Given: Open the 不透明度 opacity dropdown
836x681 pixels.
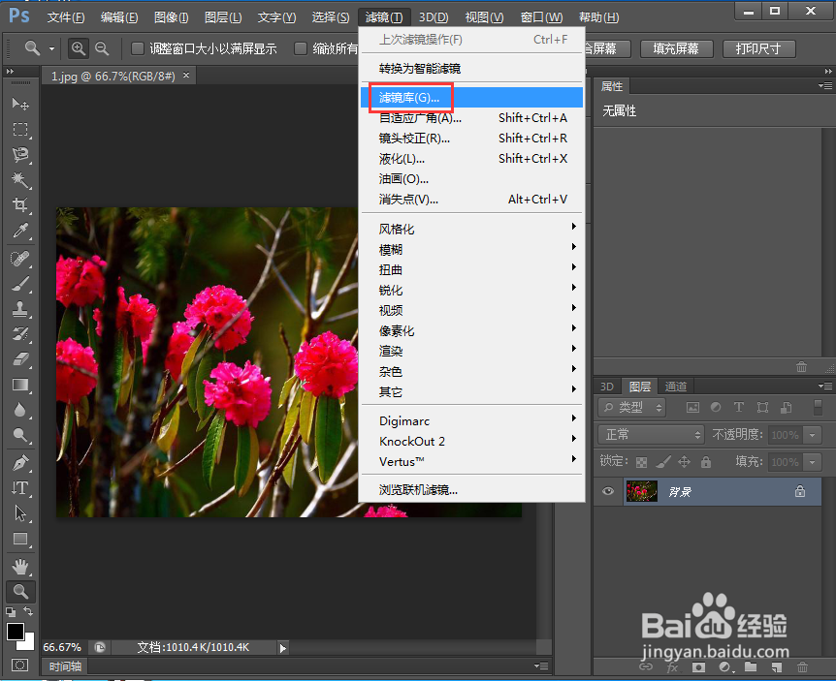Looking at the screenshot, I should pos(811,434).
